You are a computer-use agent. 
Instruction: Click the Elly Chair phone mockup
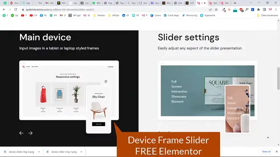click(x=98, y=109)
